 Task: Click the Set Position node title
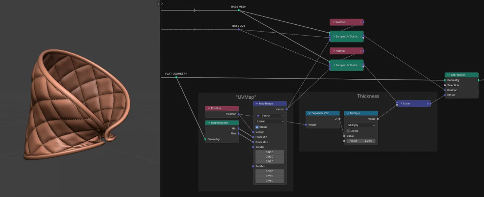tap(458, 75)
